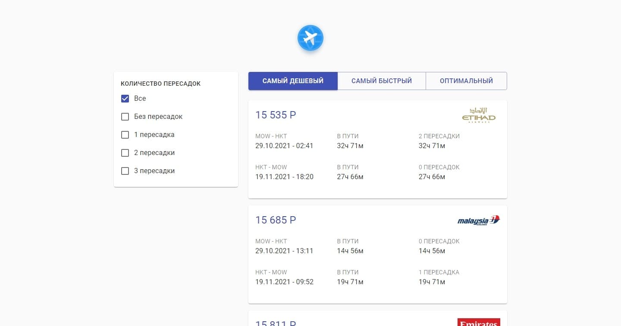621x326 pixels.
Task: Click the Malaysia Airlines logo
Action: (x=478, y=220)
